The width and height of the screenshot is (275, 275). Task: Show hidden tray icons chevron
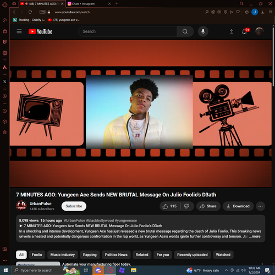(226, 270)
